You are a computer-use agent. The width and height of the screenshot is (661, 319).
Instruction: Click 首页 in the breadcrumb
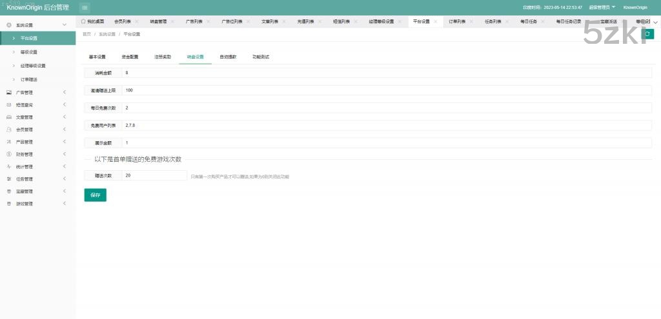click(86, 34)
